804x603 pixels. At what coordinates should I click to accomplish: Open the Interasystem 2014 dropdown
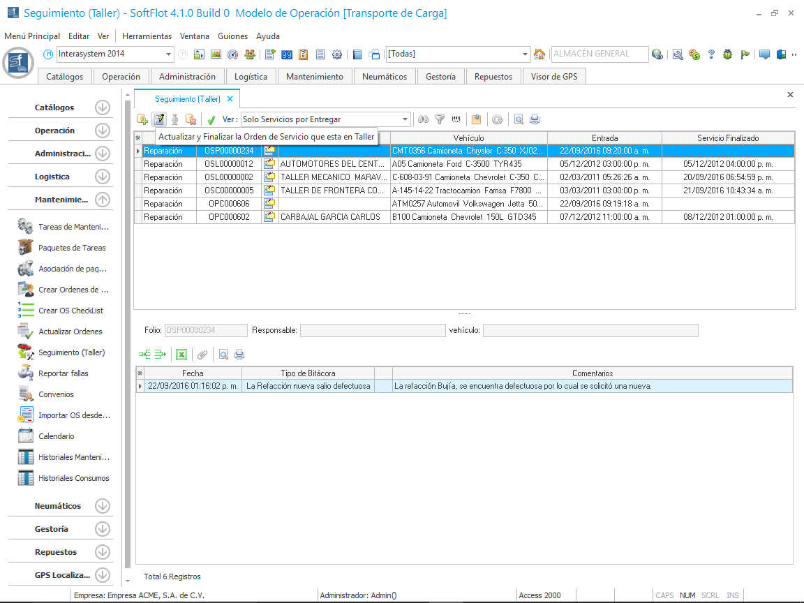(169, 54)
